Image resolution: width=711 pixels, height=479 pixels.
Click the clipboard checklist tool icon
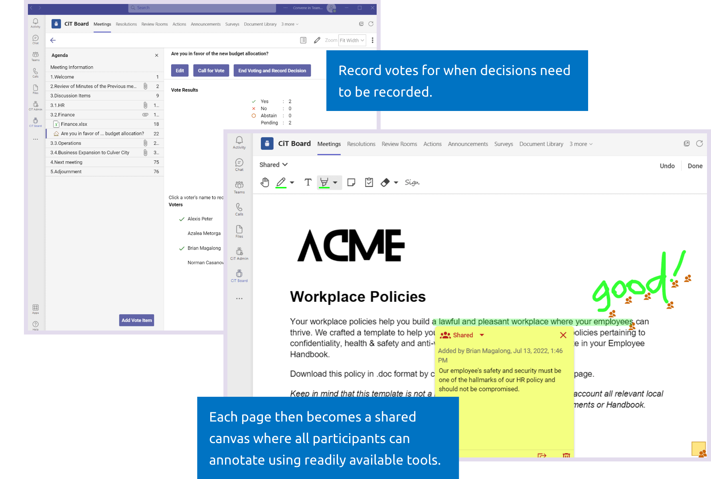(369, 182)
